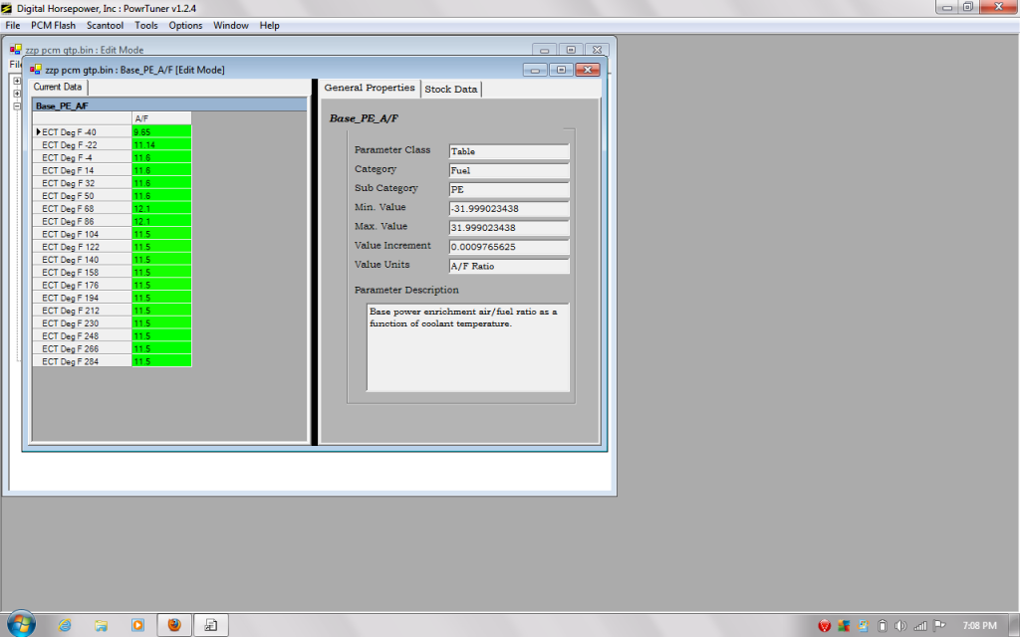The image size is (1020, 637).
Task: Select the A/F cell for ECT Deg F 284
Action: [161, 361]
